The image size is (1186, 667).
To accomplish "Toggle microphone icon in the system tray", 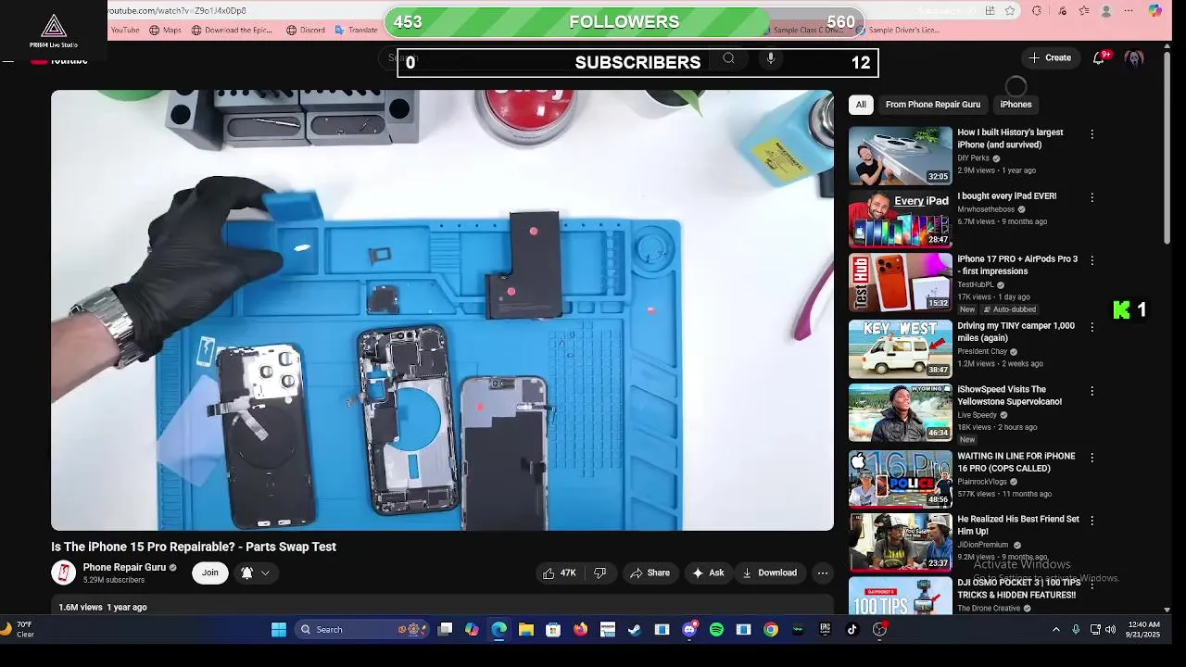I will (x=1076, y=630).
